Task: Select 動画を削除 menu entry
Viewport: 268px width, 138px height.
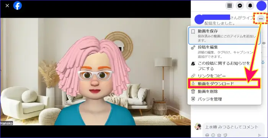Action: click(224, 92)
